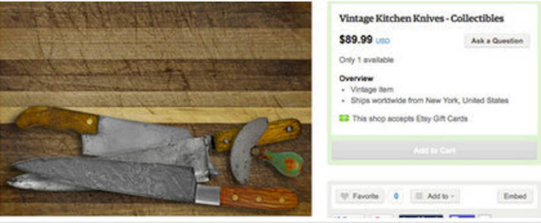The height and width of the screenshot is (223, 541).
Task: Open the Embed button
Action: coord(515,196)
